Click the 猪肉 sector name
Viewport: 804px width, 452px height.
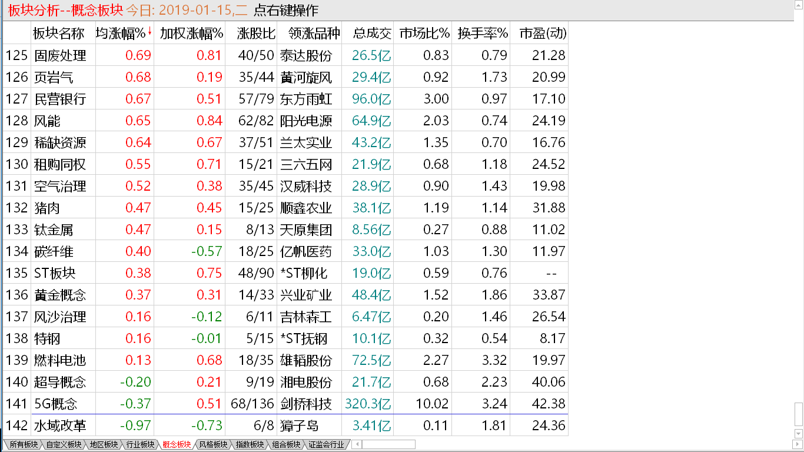pyautogui.click(x=47, y=208)
